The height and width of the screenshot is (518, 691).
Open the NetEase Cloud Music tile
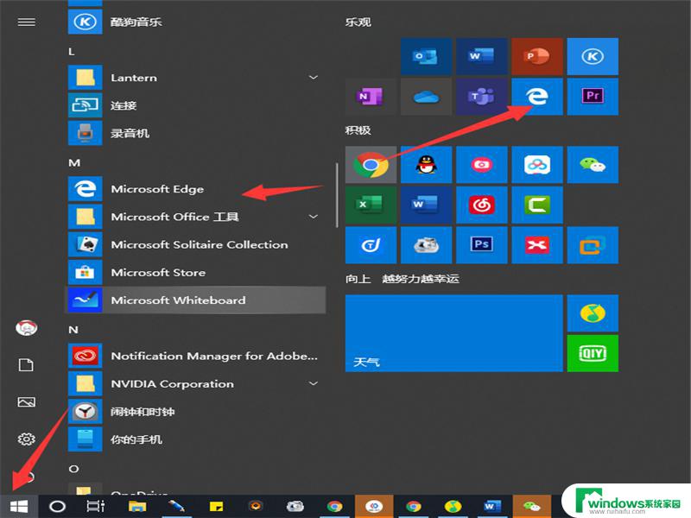pyautogui.click(x=481, y=205)
